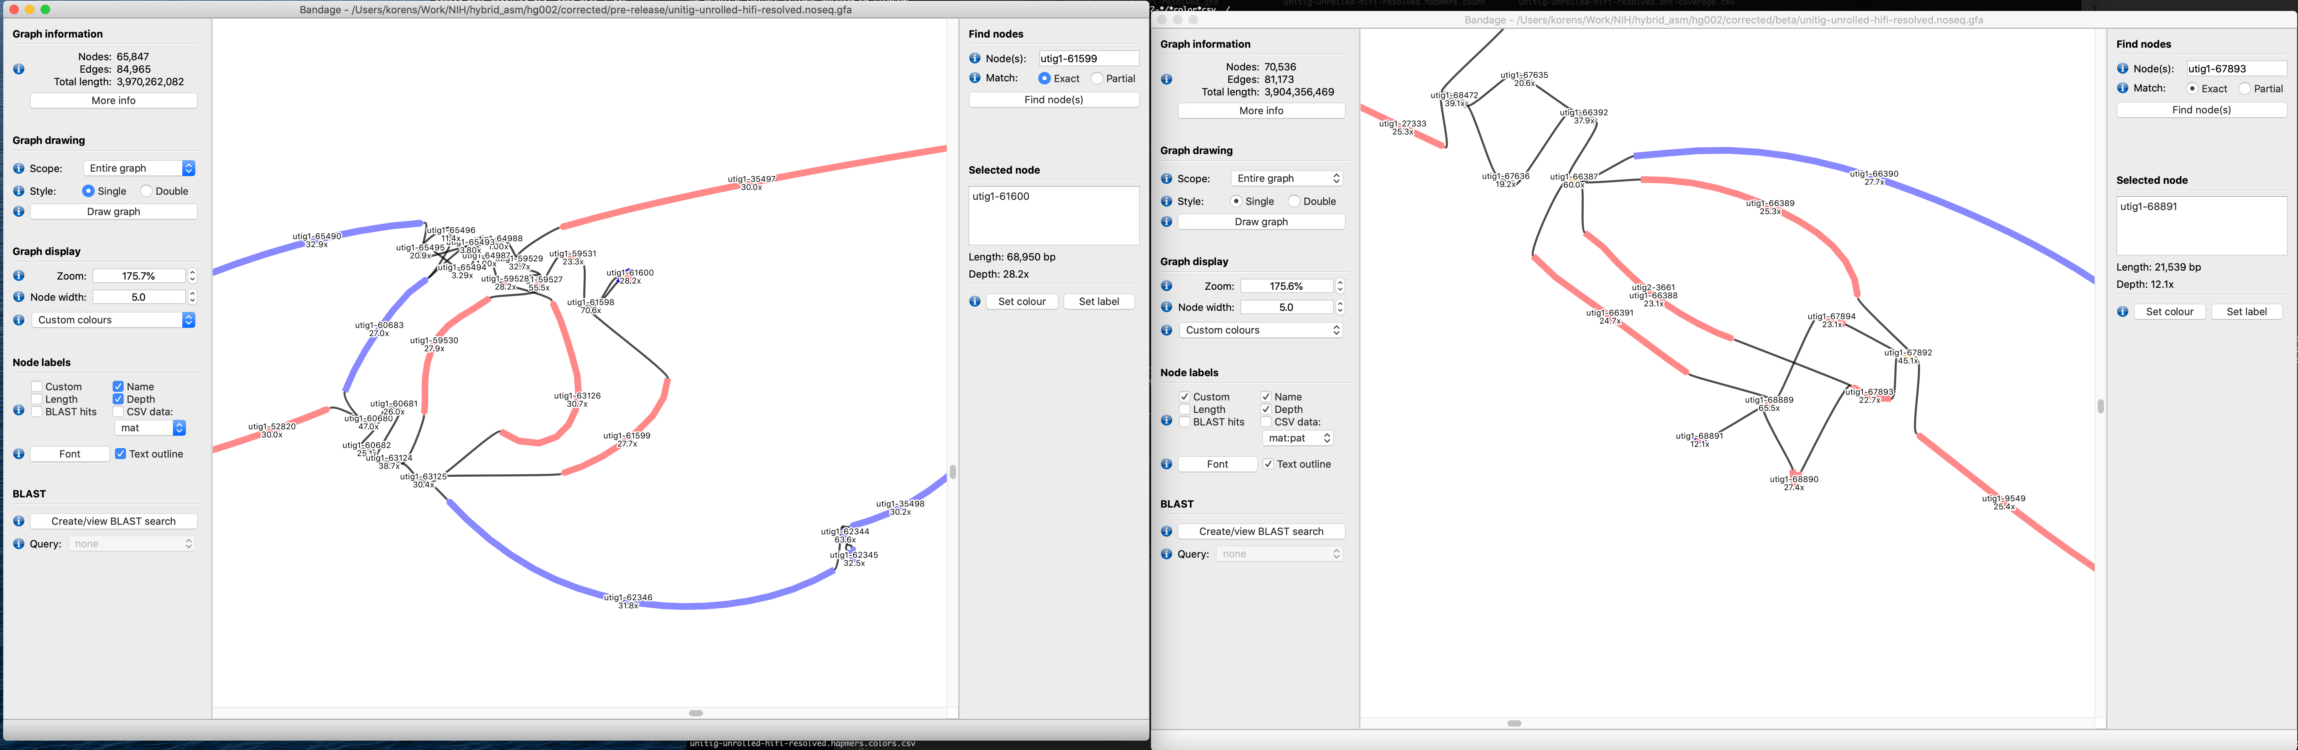
Task: Open the mat:pat CSV data dropdown
Action: point(1298,438)
